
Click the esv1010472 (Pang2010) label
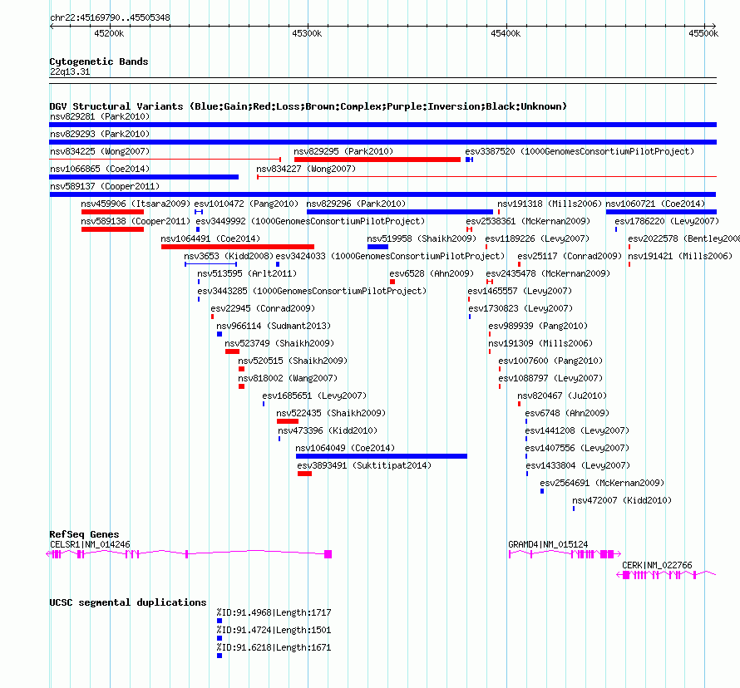coord(246,204)
